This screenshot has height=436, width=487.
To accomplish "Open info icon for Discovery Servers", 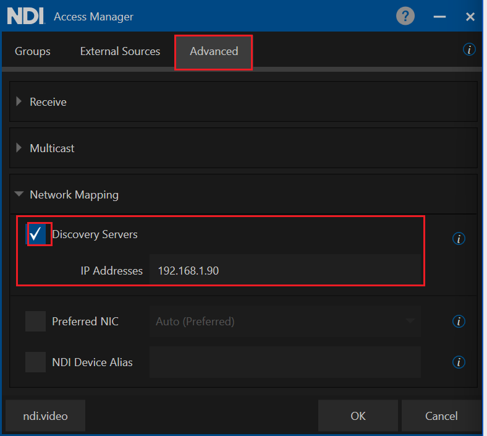I will click(459, 239).
